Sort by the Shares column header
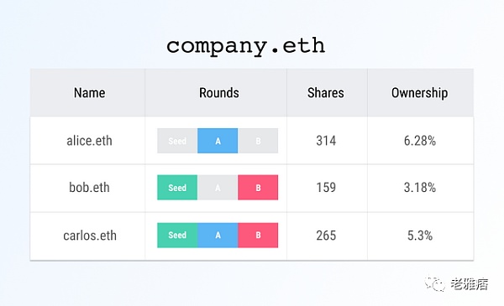The width and height of the screenshot is (504, 306). [x=326, y=93]
